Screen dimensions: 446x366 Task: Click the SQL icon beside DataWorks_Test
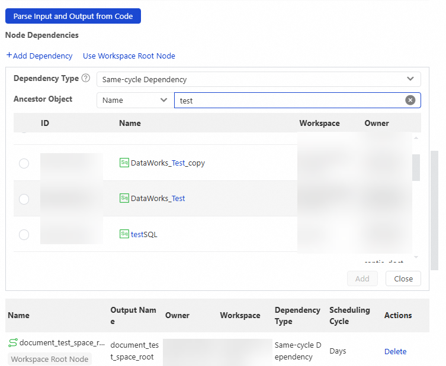point(124,198)
